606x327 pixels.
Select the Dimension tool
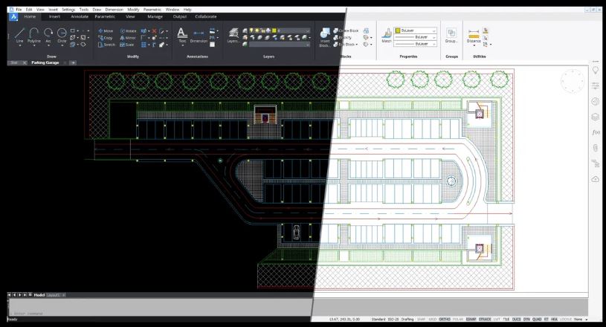coord(199,36)
